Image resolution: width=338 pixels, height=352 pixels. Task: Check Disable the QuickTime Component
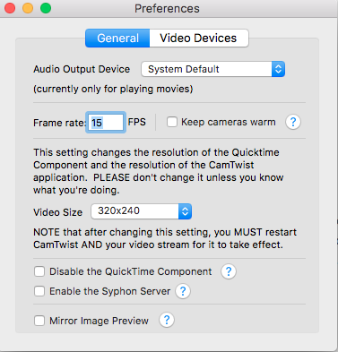(39, 271)
